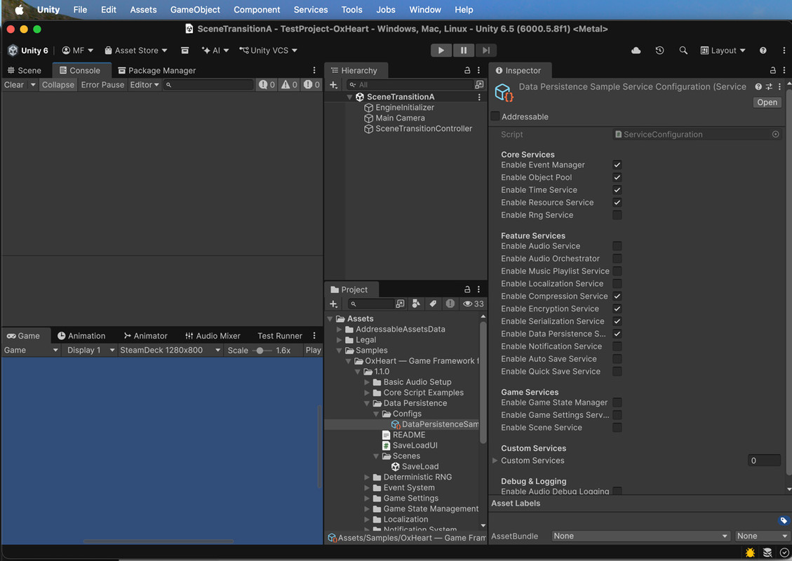Toggle the Hierarchy panel lock icon
This screenshot has width=792, height=561.
[x=467, y=71]
